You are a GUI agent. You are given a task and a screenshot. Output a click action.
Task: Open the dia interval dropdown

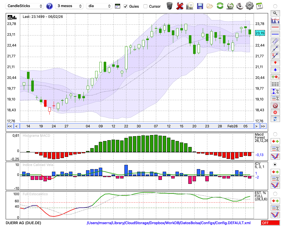pos(99,6)
